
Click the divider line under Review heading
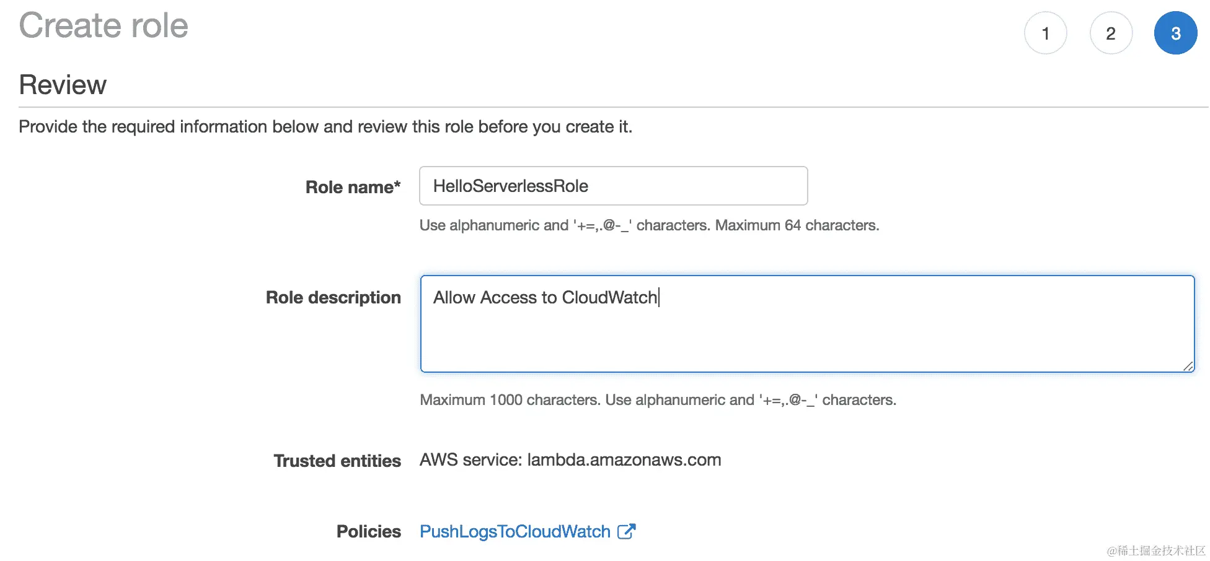[x=612, y=107]
